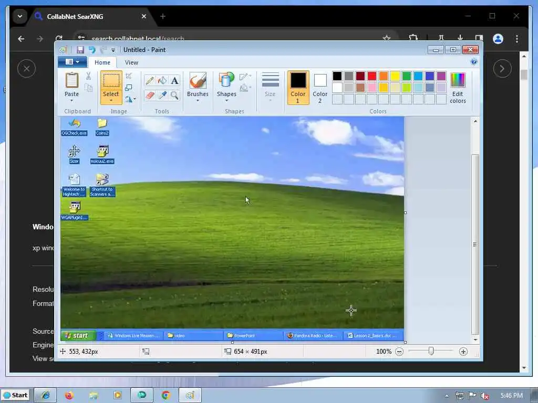Click the Cut scissors icon
Screen dimensions: 538x403
tap(88, 76)
